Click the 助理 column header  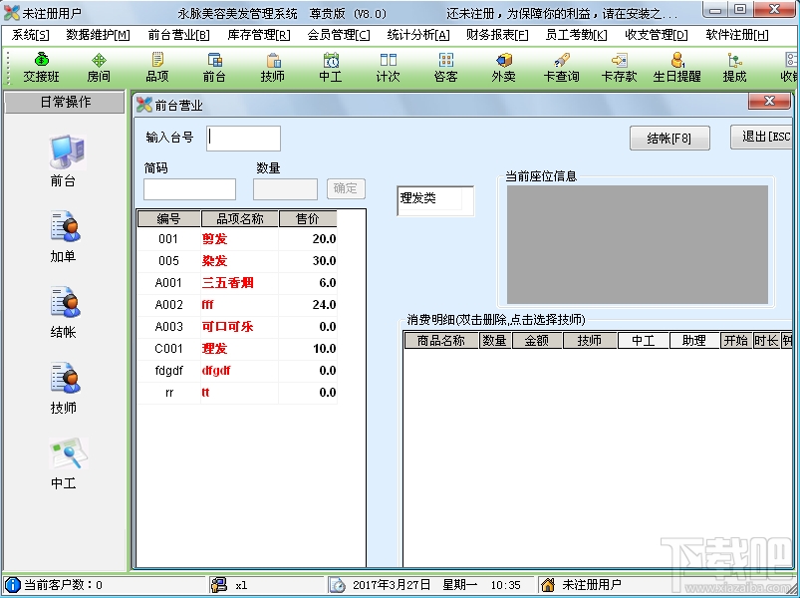tap(693, 340)
